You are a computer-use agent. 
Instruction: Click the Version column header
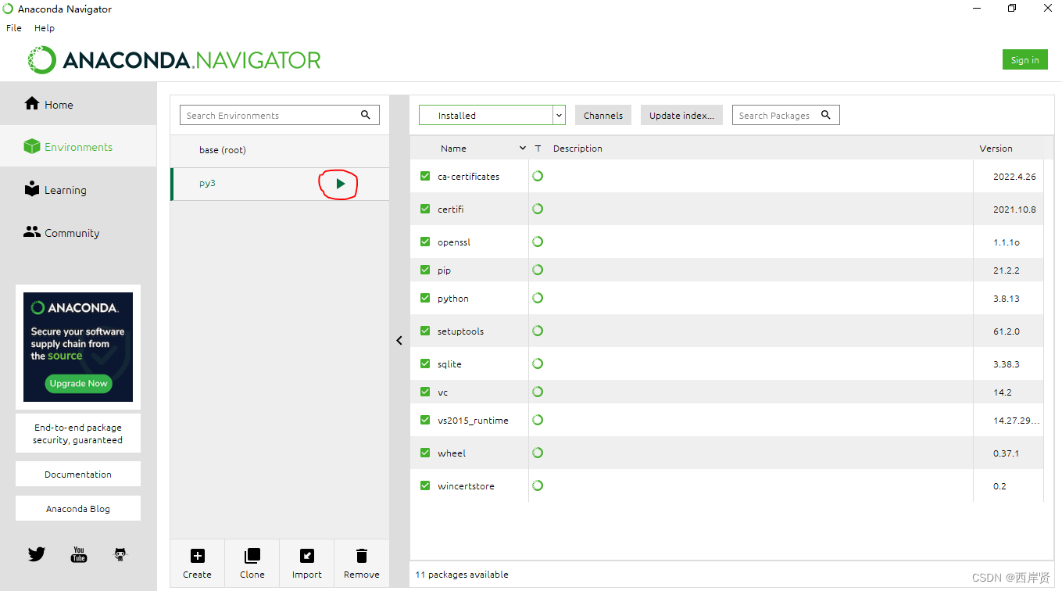click(x=996, y=148)
